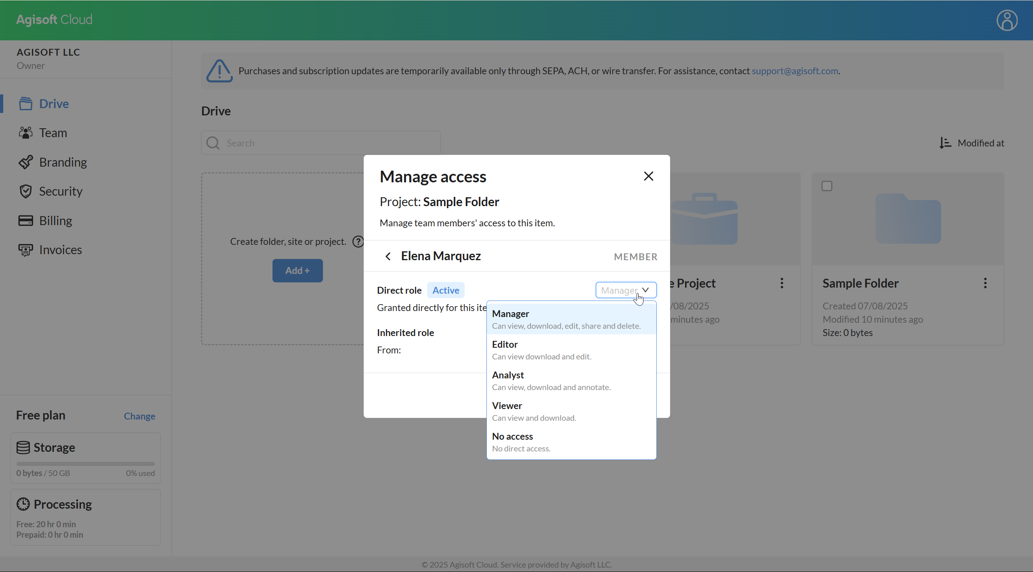Click the Change plan link
1033x572 pixels.
(x=139, y=416)
